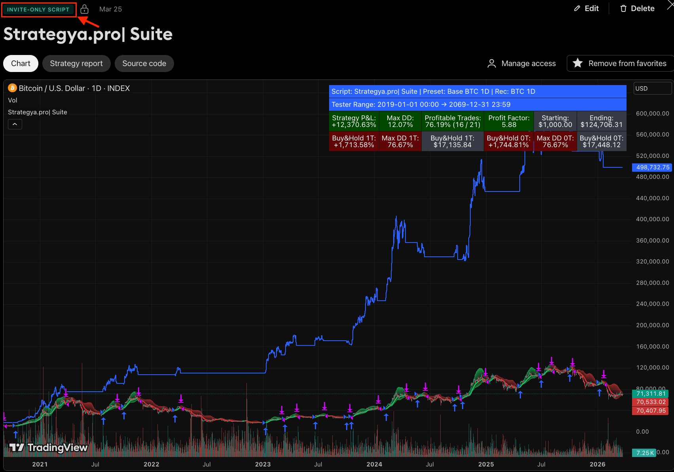The image size is (674, 472).
Task: Click the Script preset header row
Action: [x=478, y=91]
